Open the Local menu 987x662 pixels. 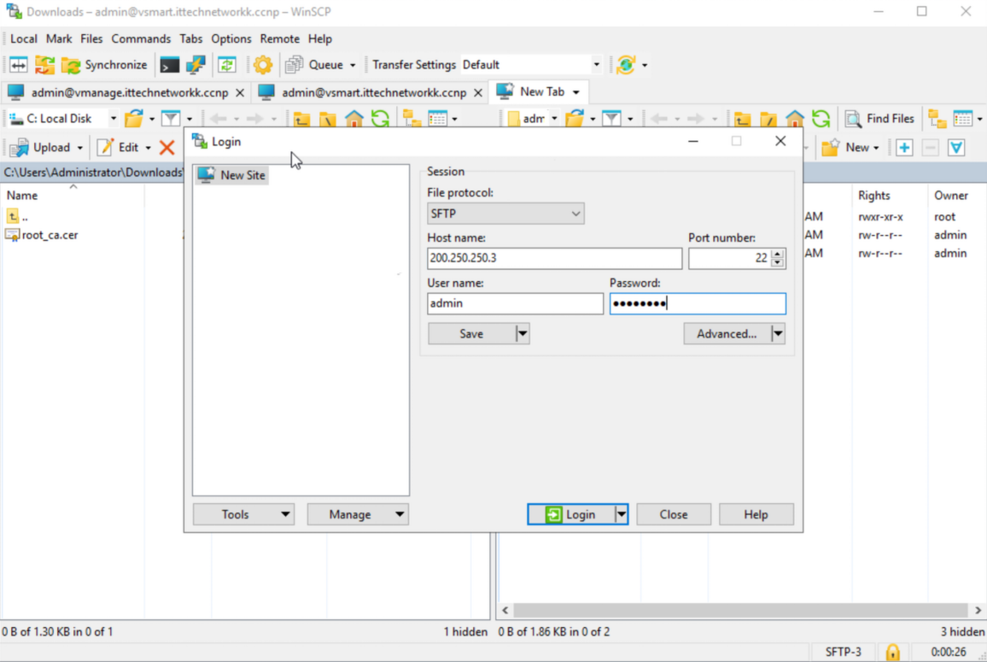(x=23, y=39)
